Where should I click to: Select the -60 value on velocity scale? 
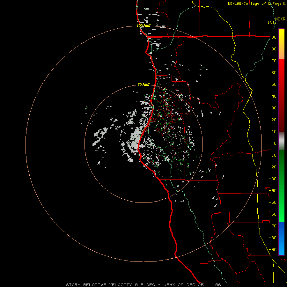point(273,214)
